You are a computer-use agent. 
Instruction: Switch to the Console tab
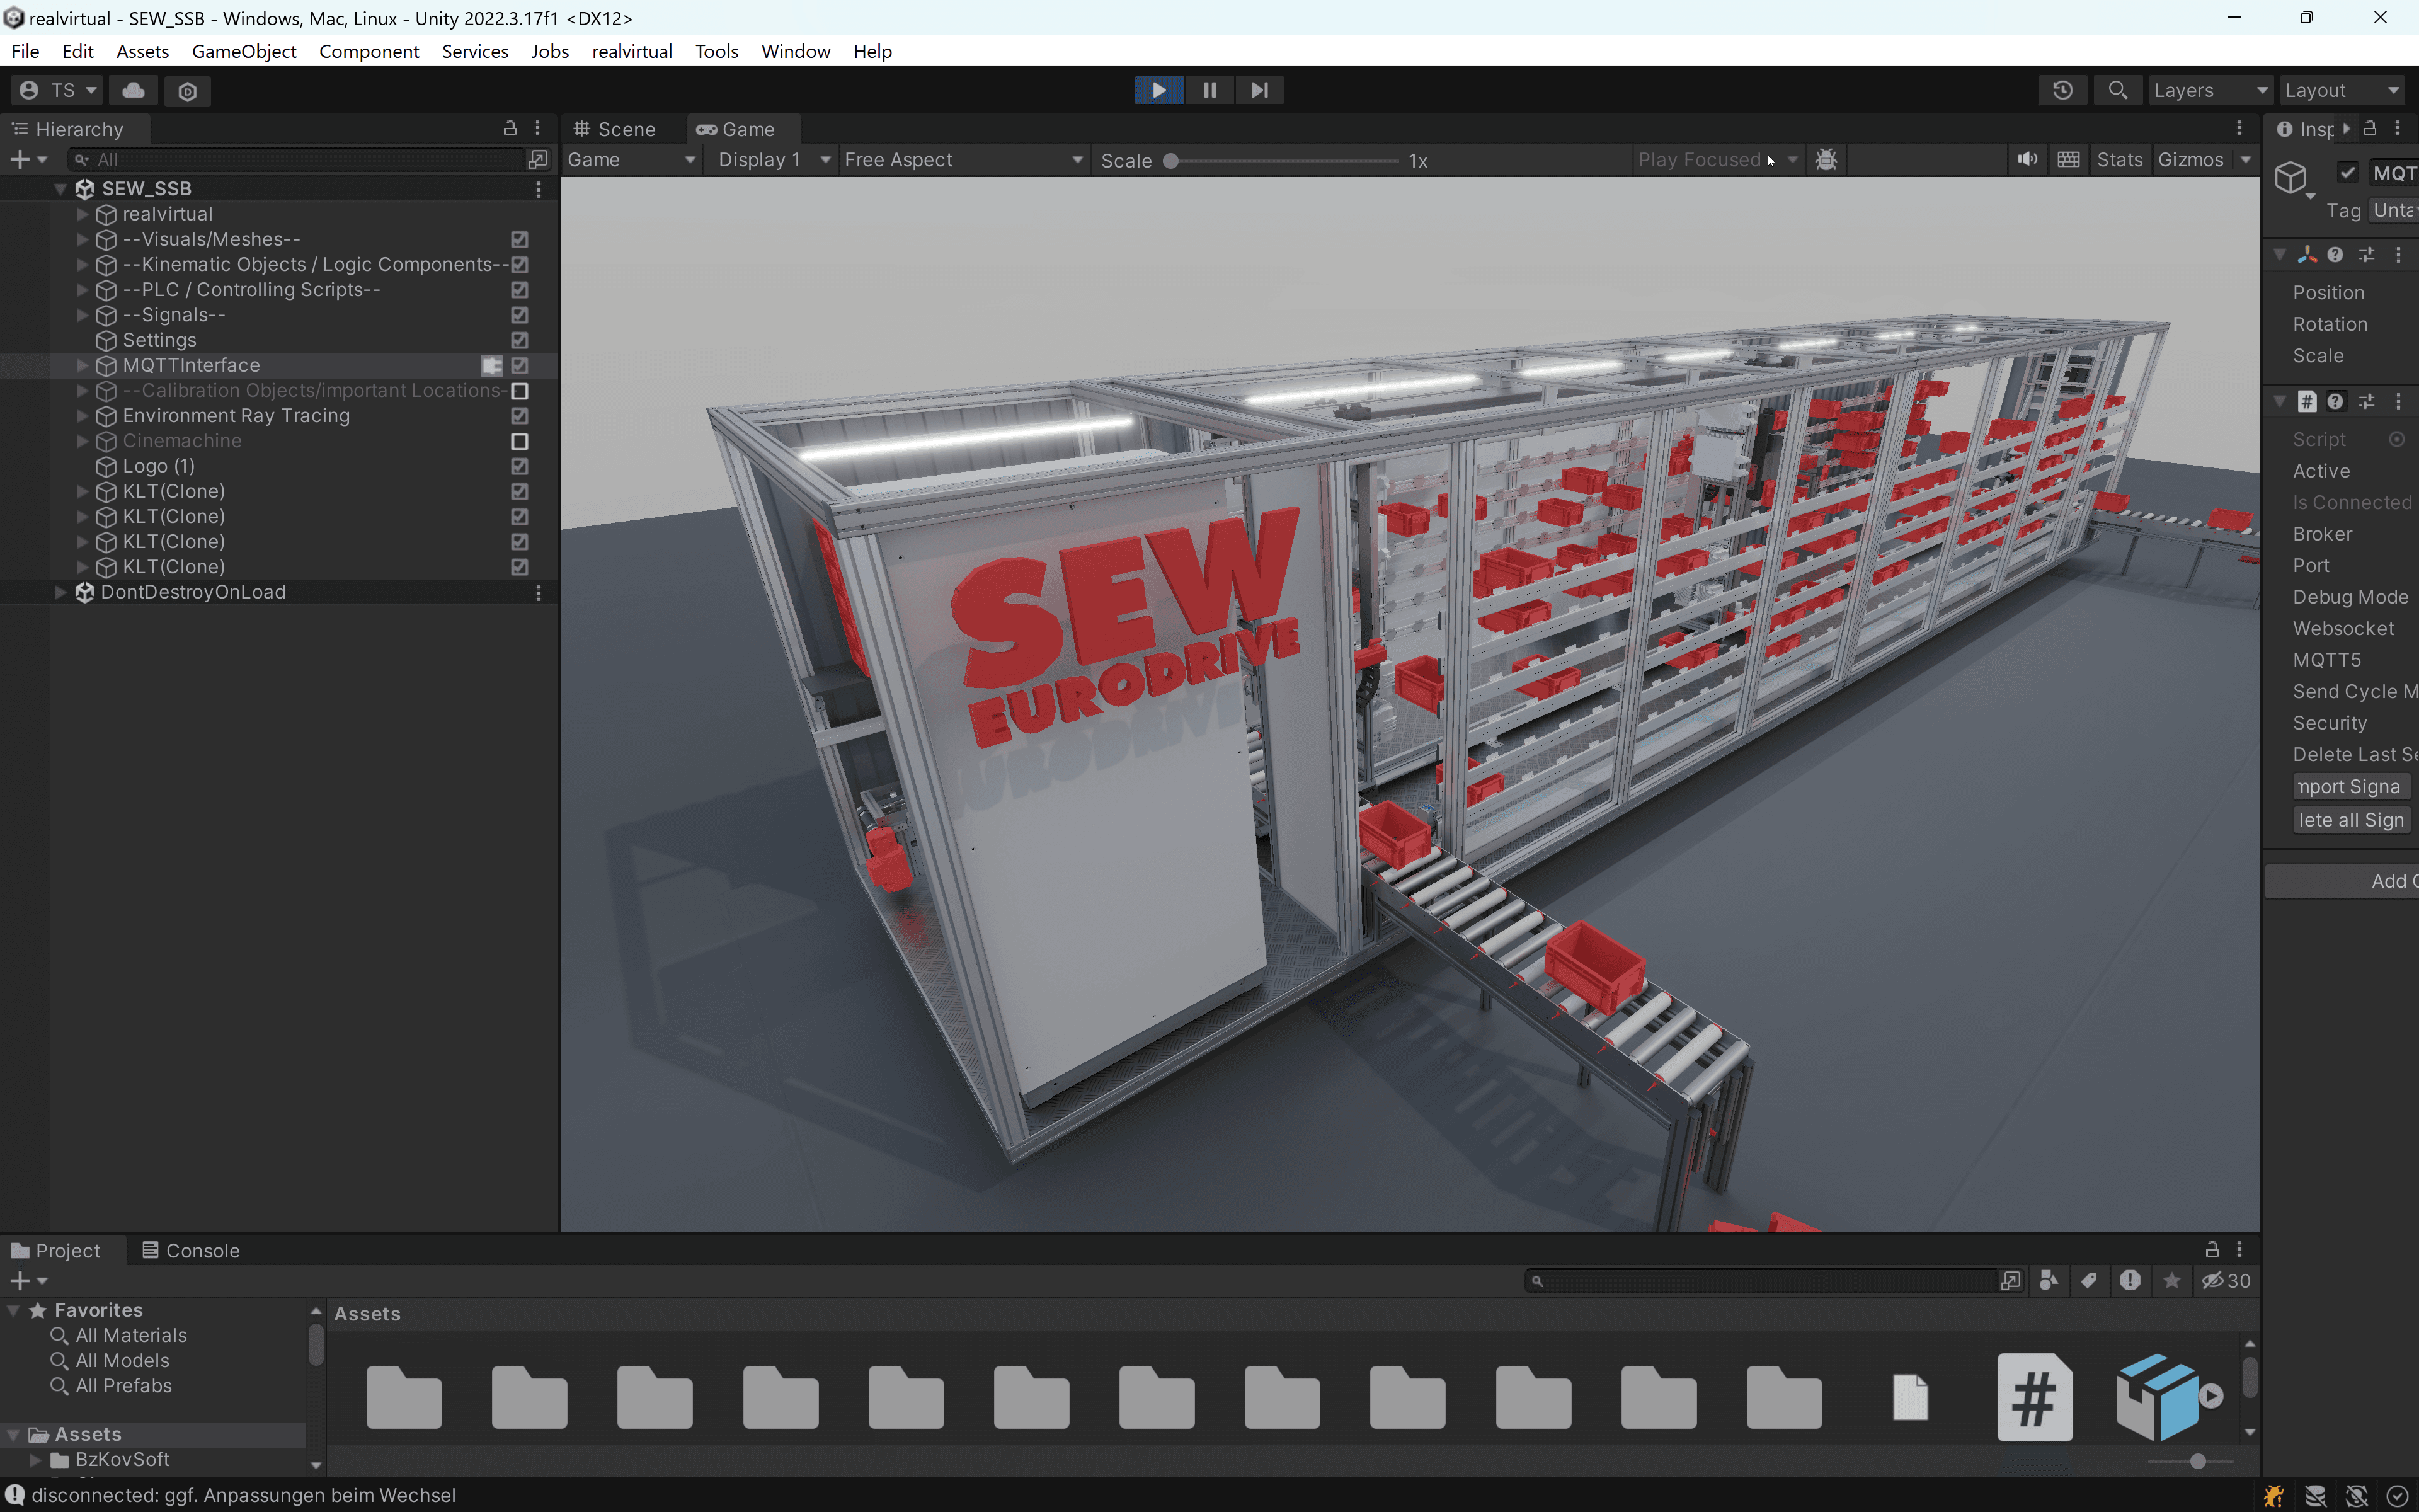[191, 1250]
